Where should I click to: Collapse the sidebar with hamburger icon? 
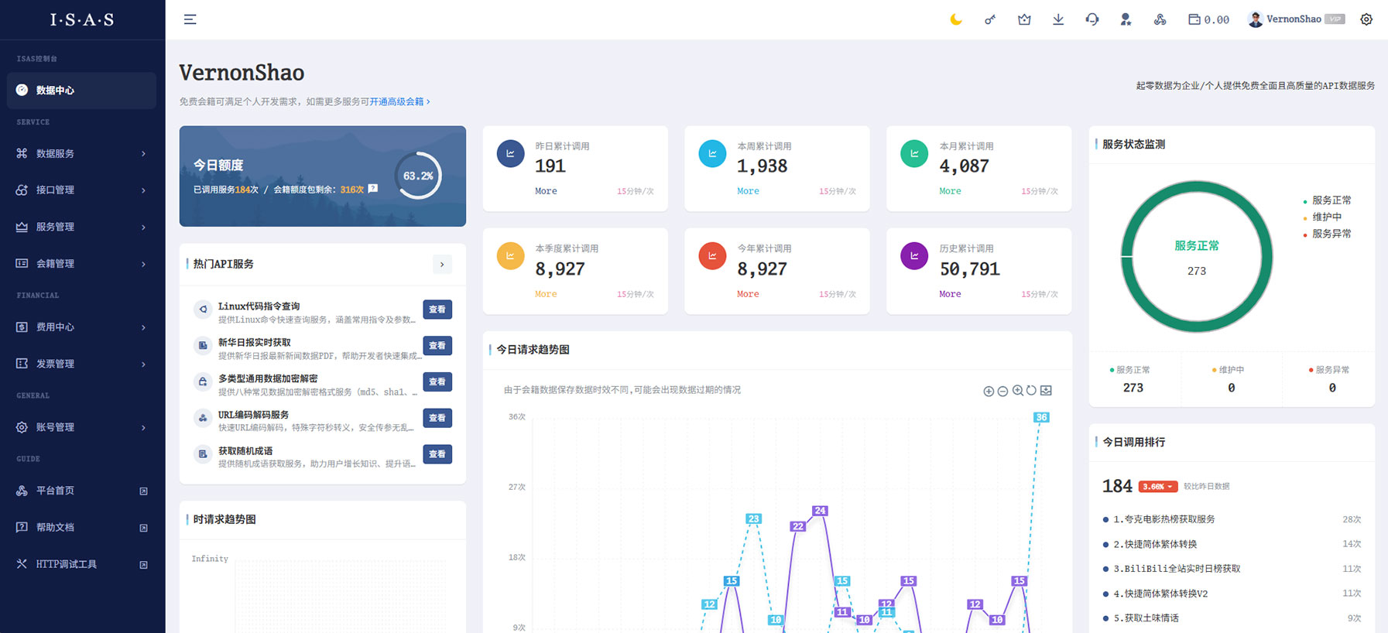click(190, 19)
